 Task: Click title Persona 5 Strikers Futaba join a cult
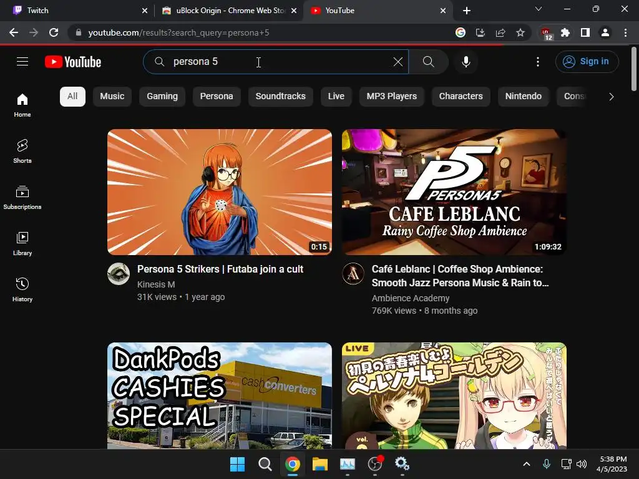pos(220,269)
